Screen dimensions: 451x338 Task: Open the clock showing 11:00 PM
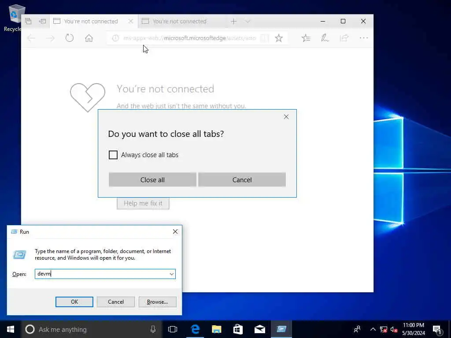coord(414,329)
